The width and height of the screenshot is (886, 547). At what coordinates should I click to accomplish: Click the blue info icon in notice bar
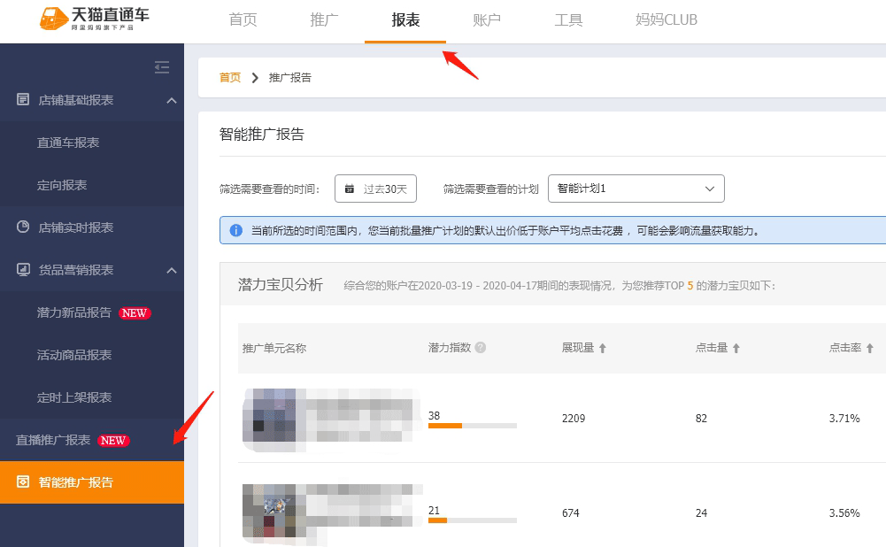coord(236,231)
